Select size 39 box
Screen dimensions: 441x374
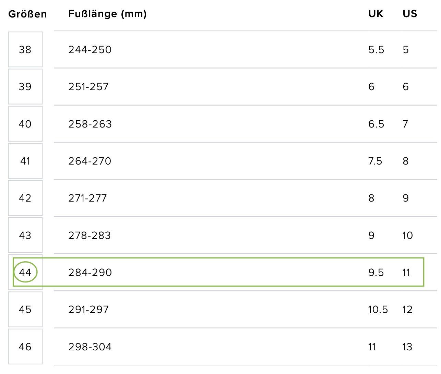(25, 86)
